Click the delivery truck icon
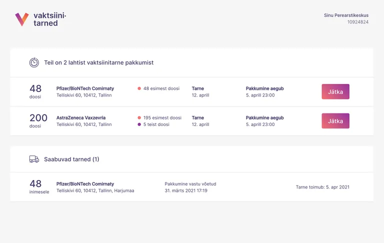The width and height of the screenshot is (384, 243). 34,159
